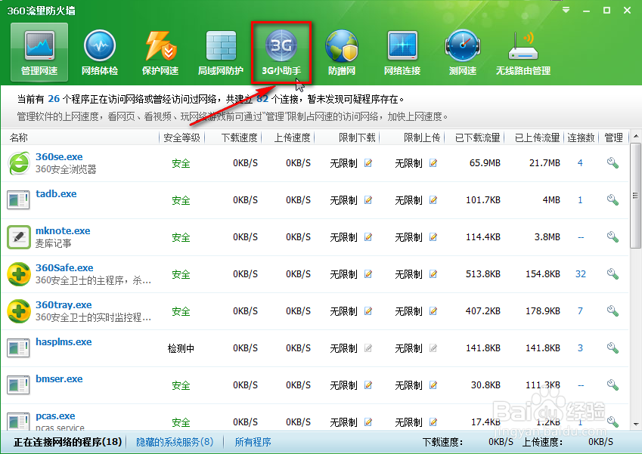642x454 pixels.
Task: Edit download limit for mknote.exe
Action: (368, 236)
